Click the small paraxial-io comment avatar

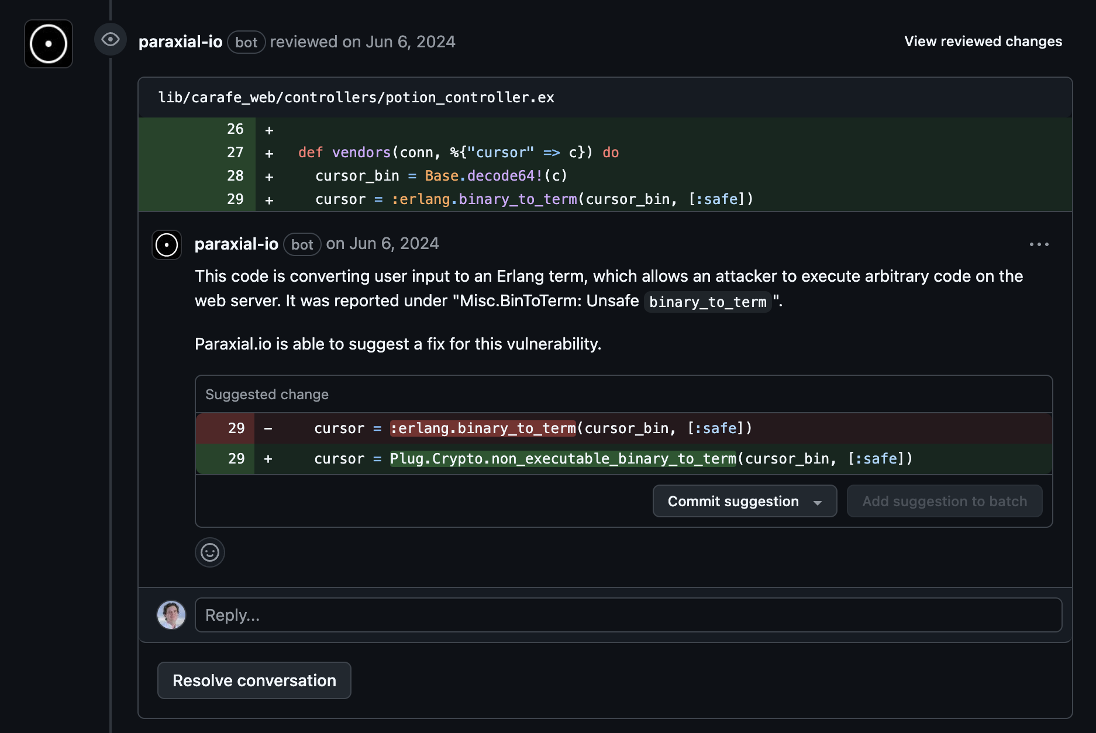(x=167, y=245)
